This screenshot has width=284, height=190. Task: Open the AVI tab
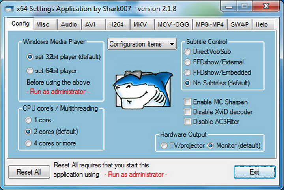[93, 24]
